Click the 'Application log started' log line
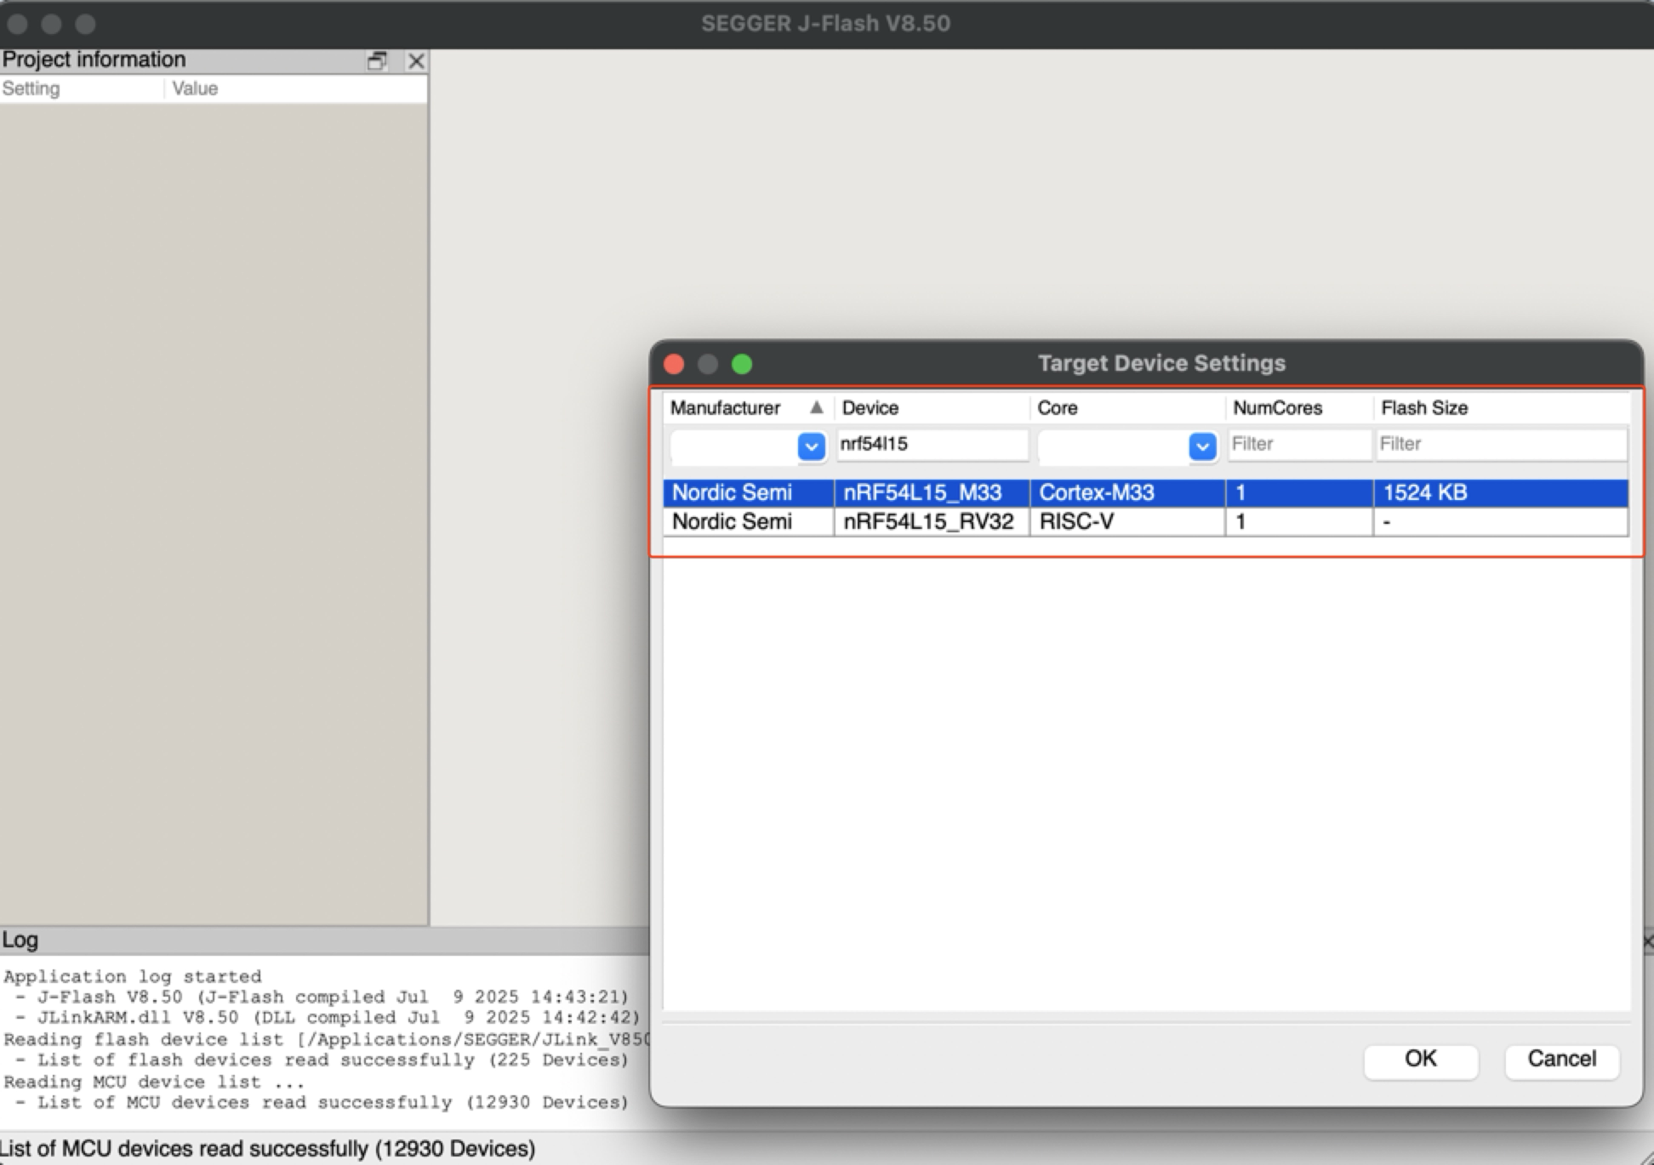1654x1165 pixels. tap(133, 977)
